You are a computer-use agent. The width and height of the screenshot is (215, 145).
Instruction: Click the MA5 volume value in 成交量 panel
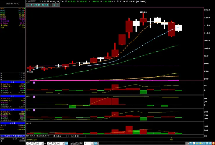(x=21, y=128)
